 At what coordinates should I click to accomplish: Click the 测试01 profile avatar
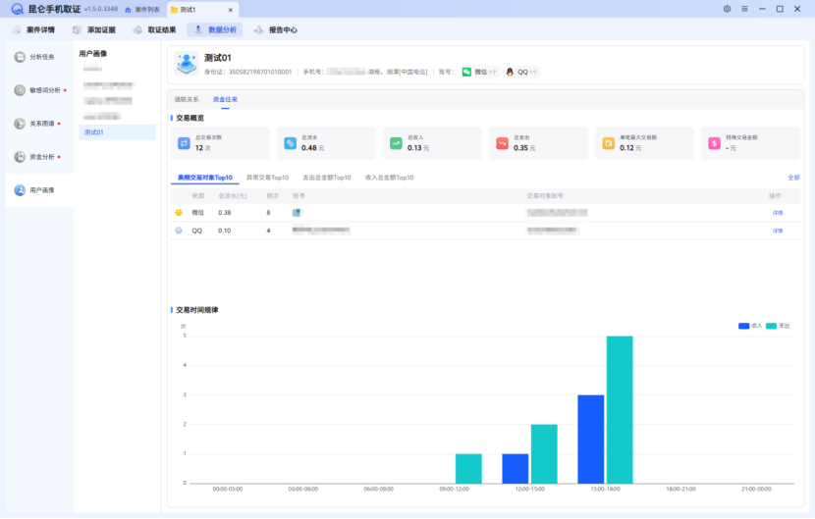187,64
